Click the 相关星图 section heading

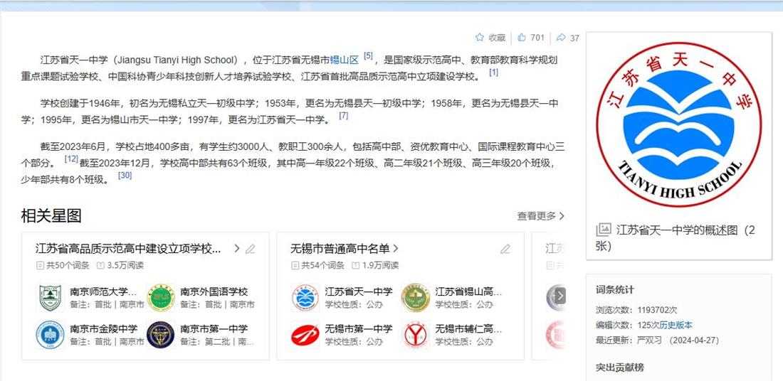(x=51, y=216)
